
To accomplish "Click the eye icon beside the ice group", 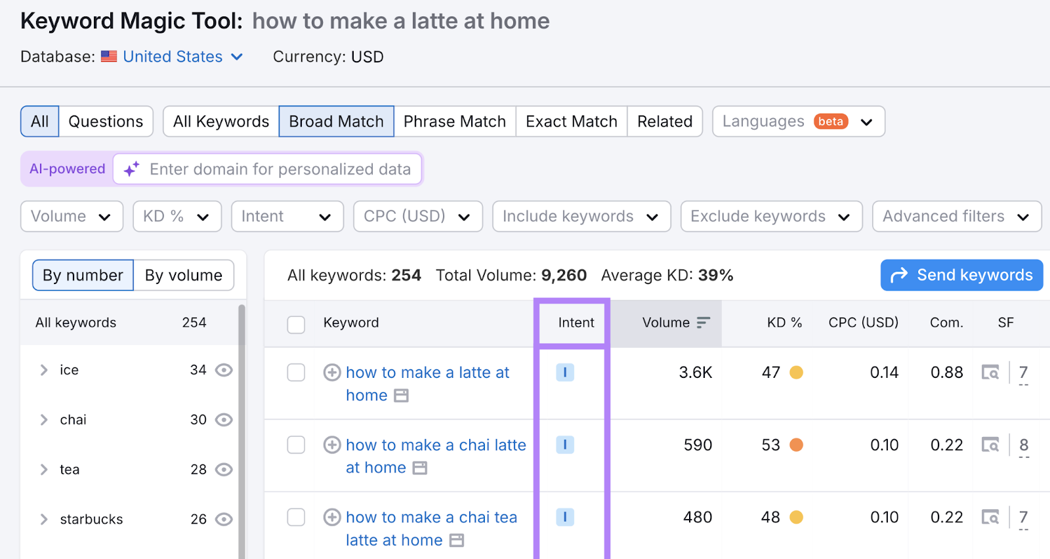I will pos(223,370).
